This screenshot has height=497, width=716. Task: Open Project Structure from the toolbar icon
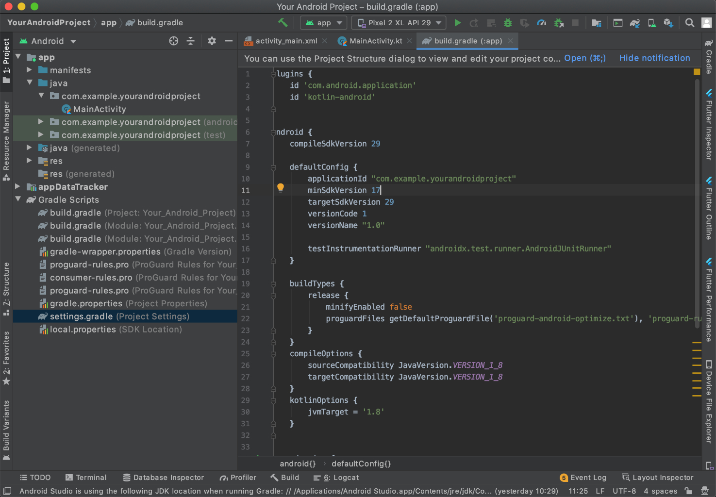(x=597, y=23)
